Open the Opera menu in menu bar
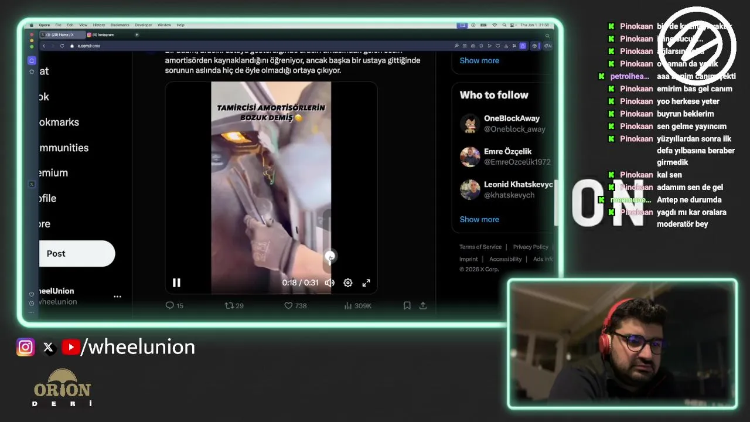Image resolution: width=750 pixels, height=422 pixels. pyautogui.click(x=45, y=25)
